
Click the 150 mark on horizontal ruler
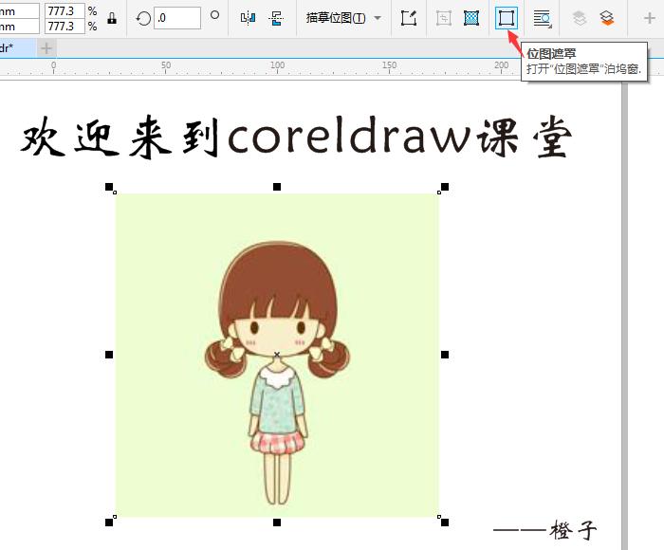pyautogui.click(x=389, y=65)
